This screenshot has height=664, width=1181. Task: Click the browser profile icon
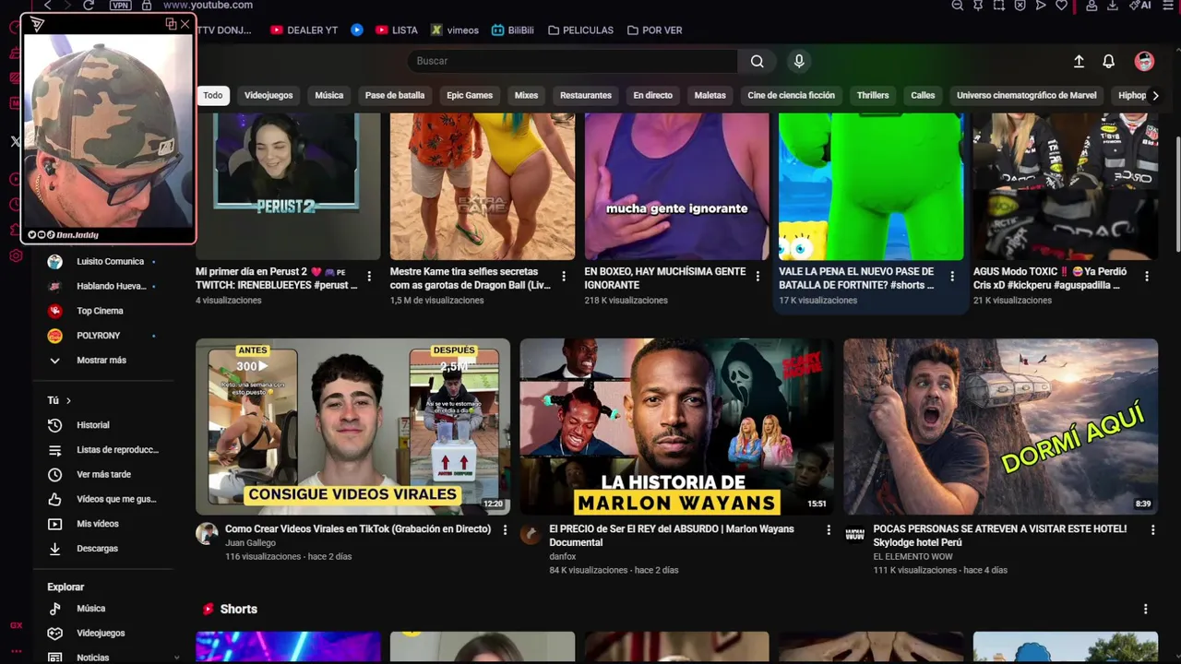coord(1092,6)
